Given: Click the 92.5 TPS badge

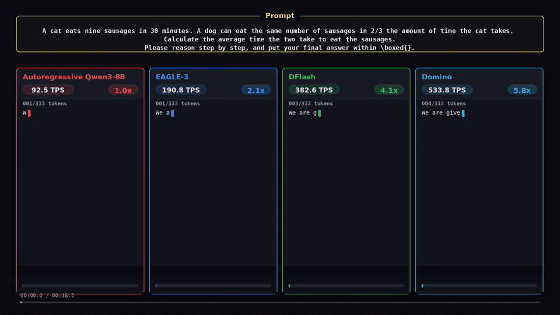Looking at the screenshot, I should tap(48, 90).
